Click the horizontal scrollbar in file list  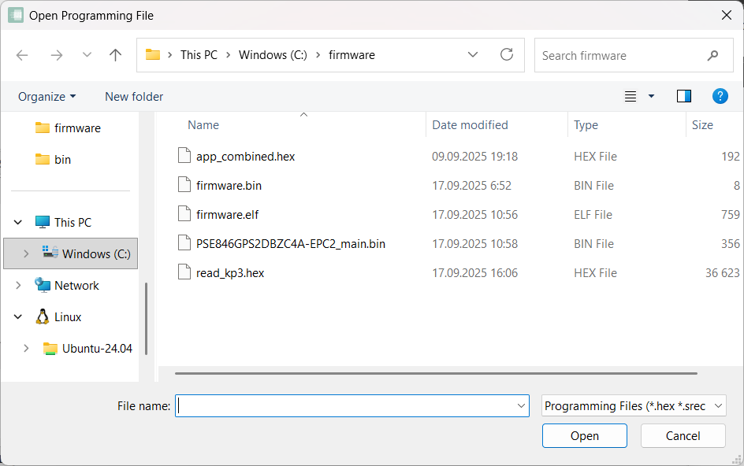click(x=436, y=373)
